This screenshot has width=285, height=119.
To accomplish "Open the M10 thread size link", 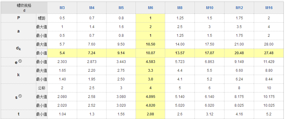I will click(x=209, y=8).
